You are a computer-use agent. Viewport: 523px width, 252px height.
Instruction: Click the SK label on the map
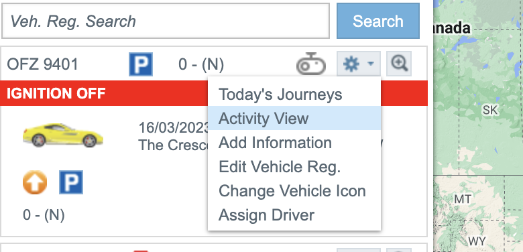489,110
